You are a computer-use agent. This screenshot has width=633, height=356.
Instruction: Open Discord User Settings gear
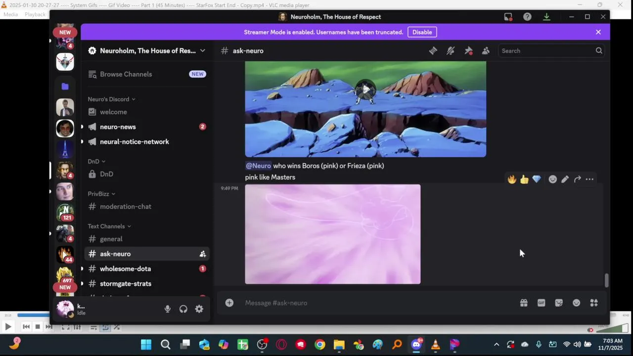(x=199, y=309)
